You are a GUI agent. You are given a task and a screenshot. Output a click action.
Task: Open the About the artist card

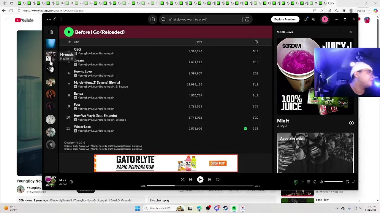coord(315,153)
